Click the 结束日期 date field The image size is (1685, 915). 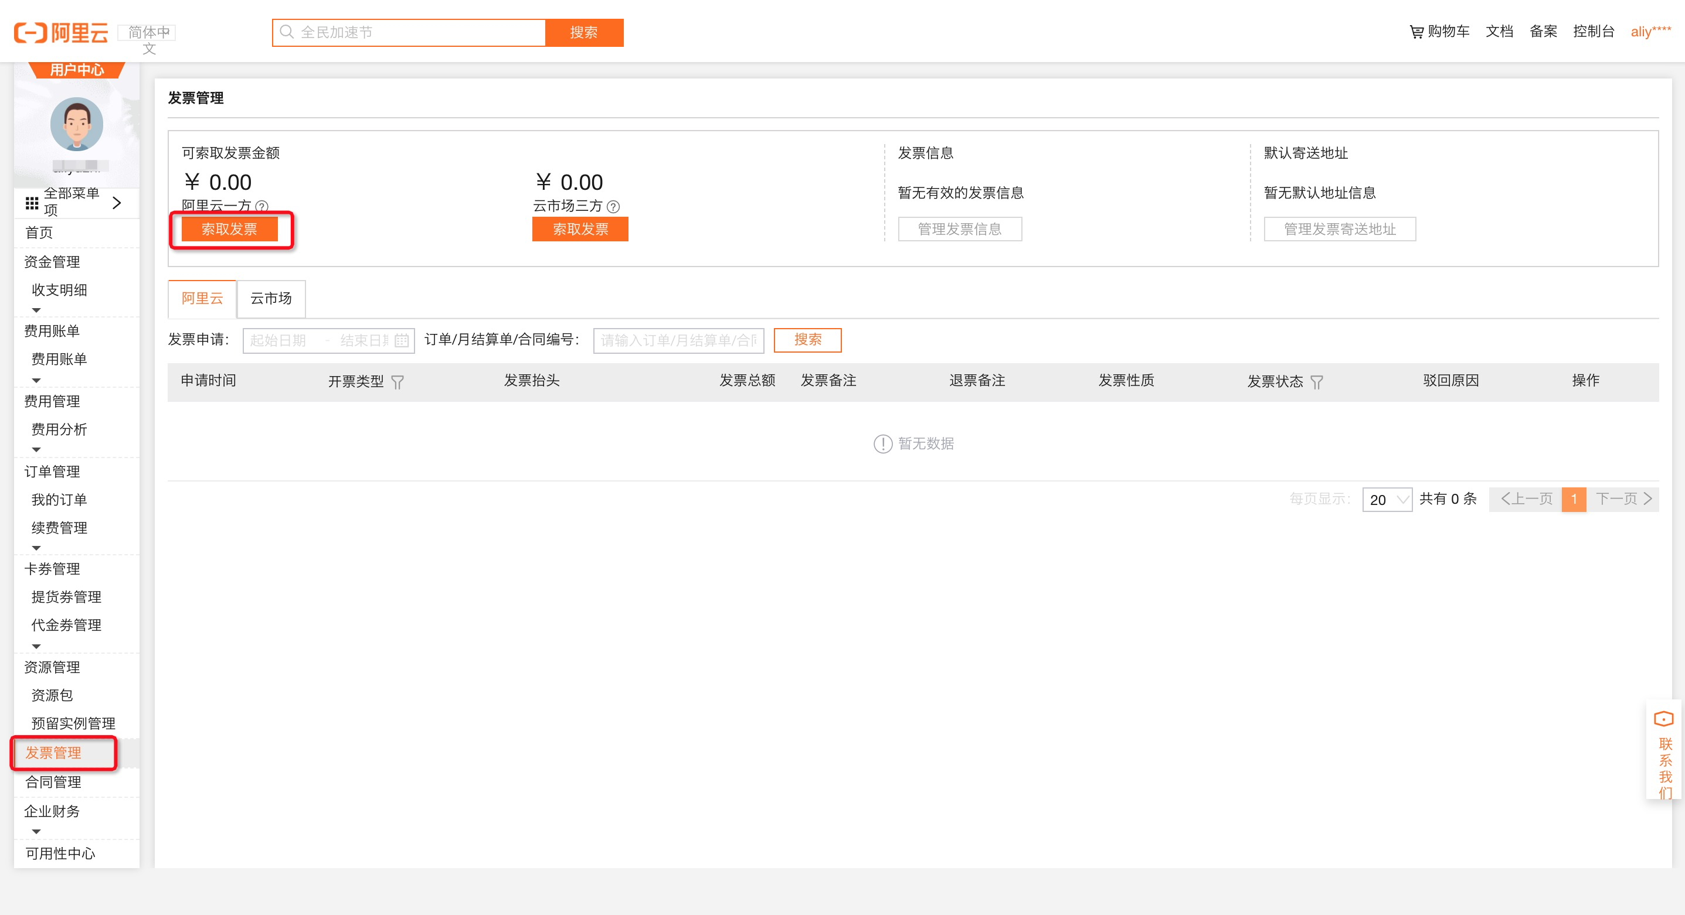[364, 340]
